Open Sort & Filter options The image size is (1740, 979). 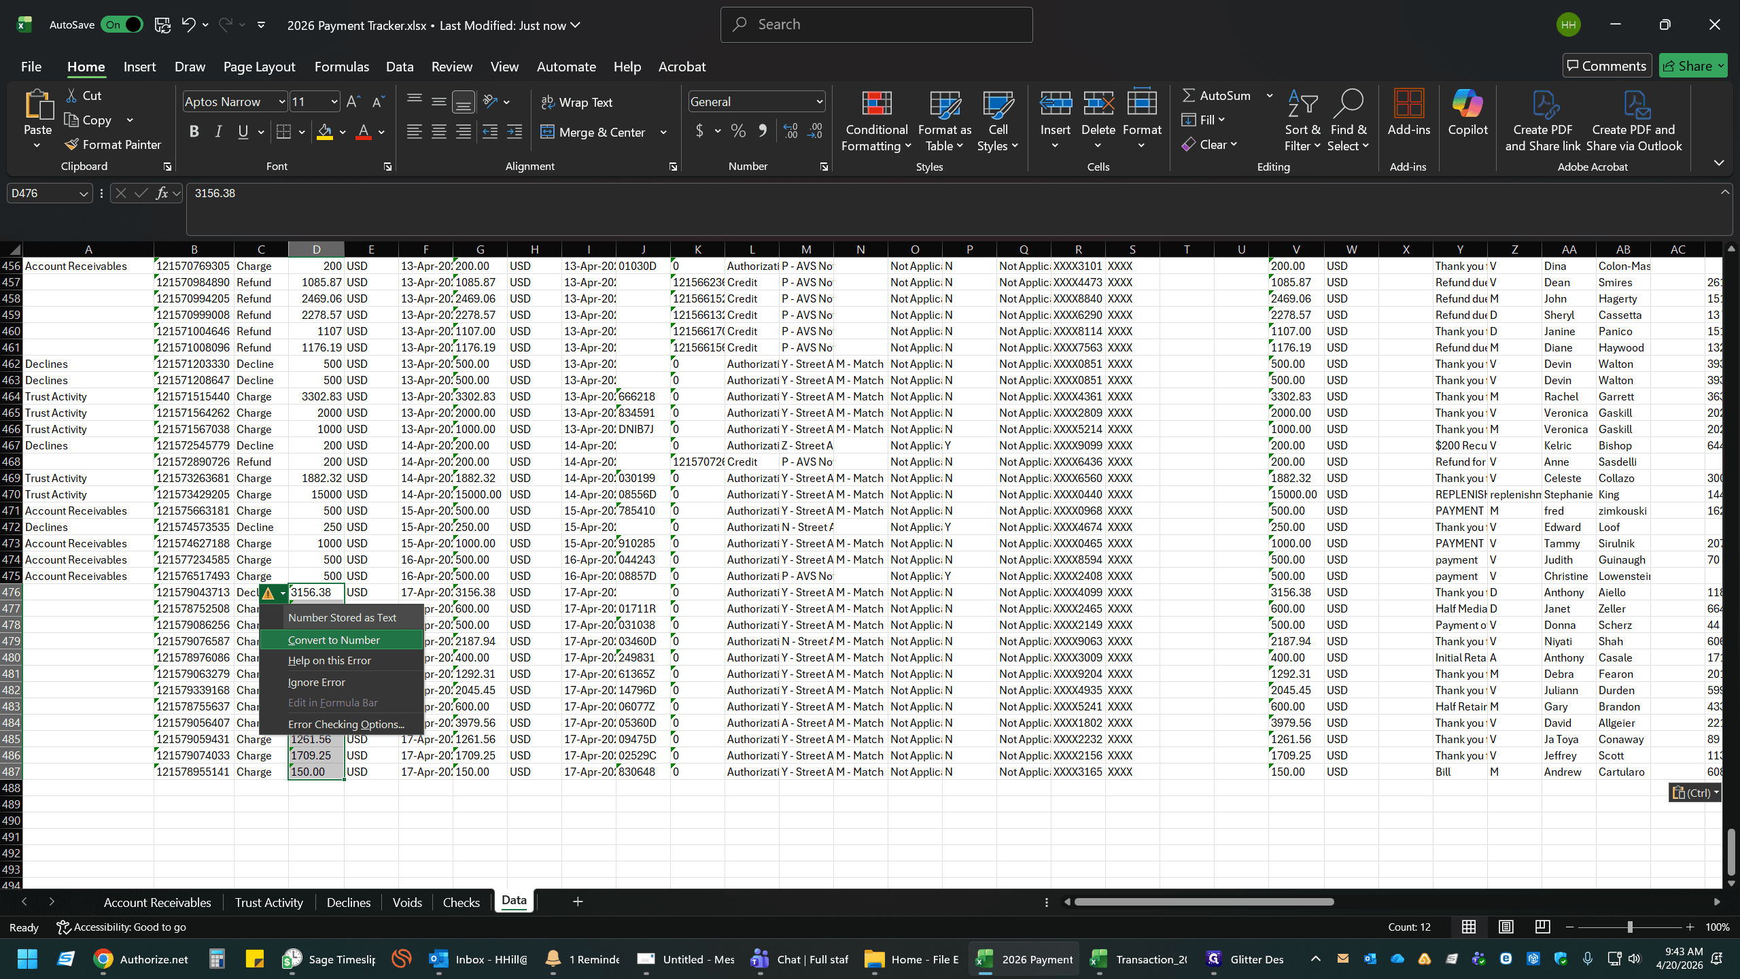point(1302,122)
